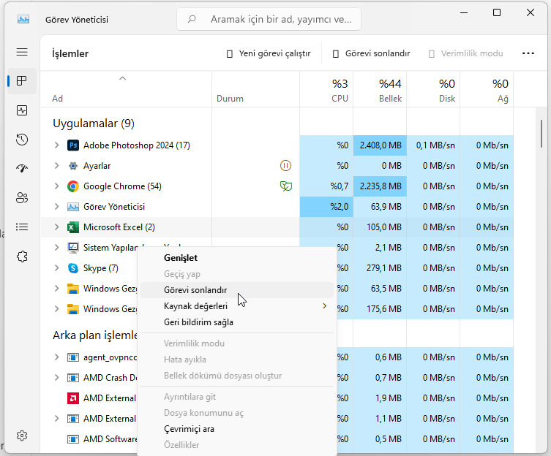The height and width of the screenshot is (456, 551).
Task: Sort by the Ağ column header
Action: (x=487, y=90)
